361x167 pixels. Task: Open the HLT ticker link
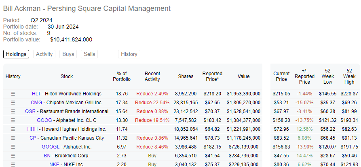pyautogui.click(x=36, y=94)
